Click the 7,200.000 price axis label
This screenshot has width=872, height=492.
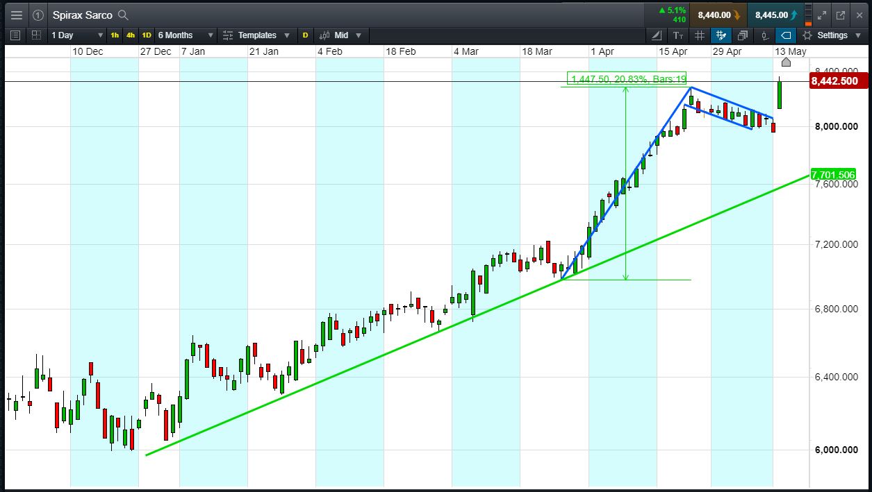[836, 245]
